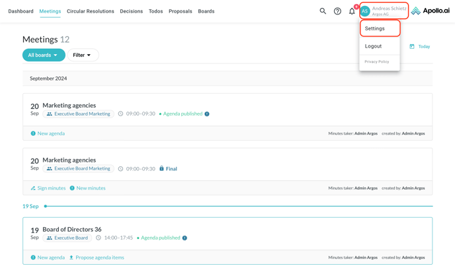This screenshot has height=270, width=455.
Task: Open the notifications bell
Action: click(352, 11)
